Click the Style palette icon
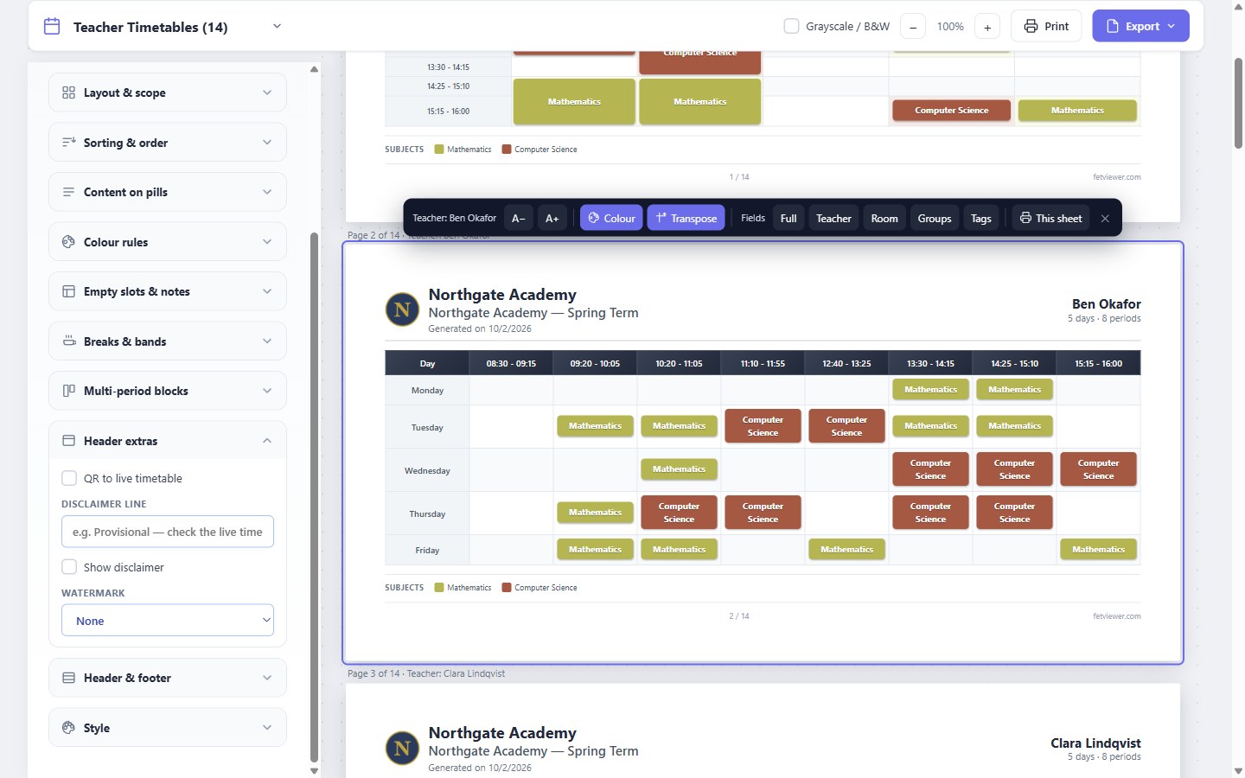Image resolution: width=1245 pixels, height=778 pixels. pos(68,728)
